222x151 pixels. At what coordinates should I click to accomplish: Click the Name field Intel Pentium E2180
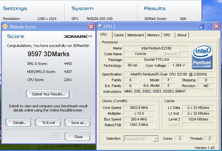[x=157, y=48]
